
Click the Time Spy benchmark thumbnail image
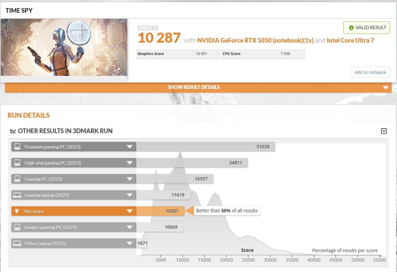pos(64,47)
